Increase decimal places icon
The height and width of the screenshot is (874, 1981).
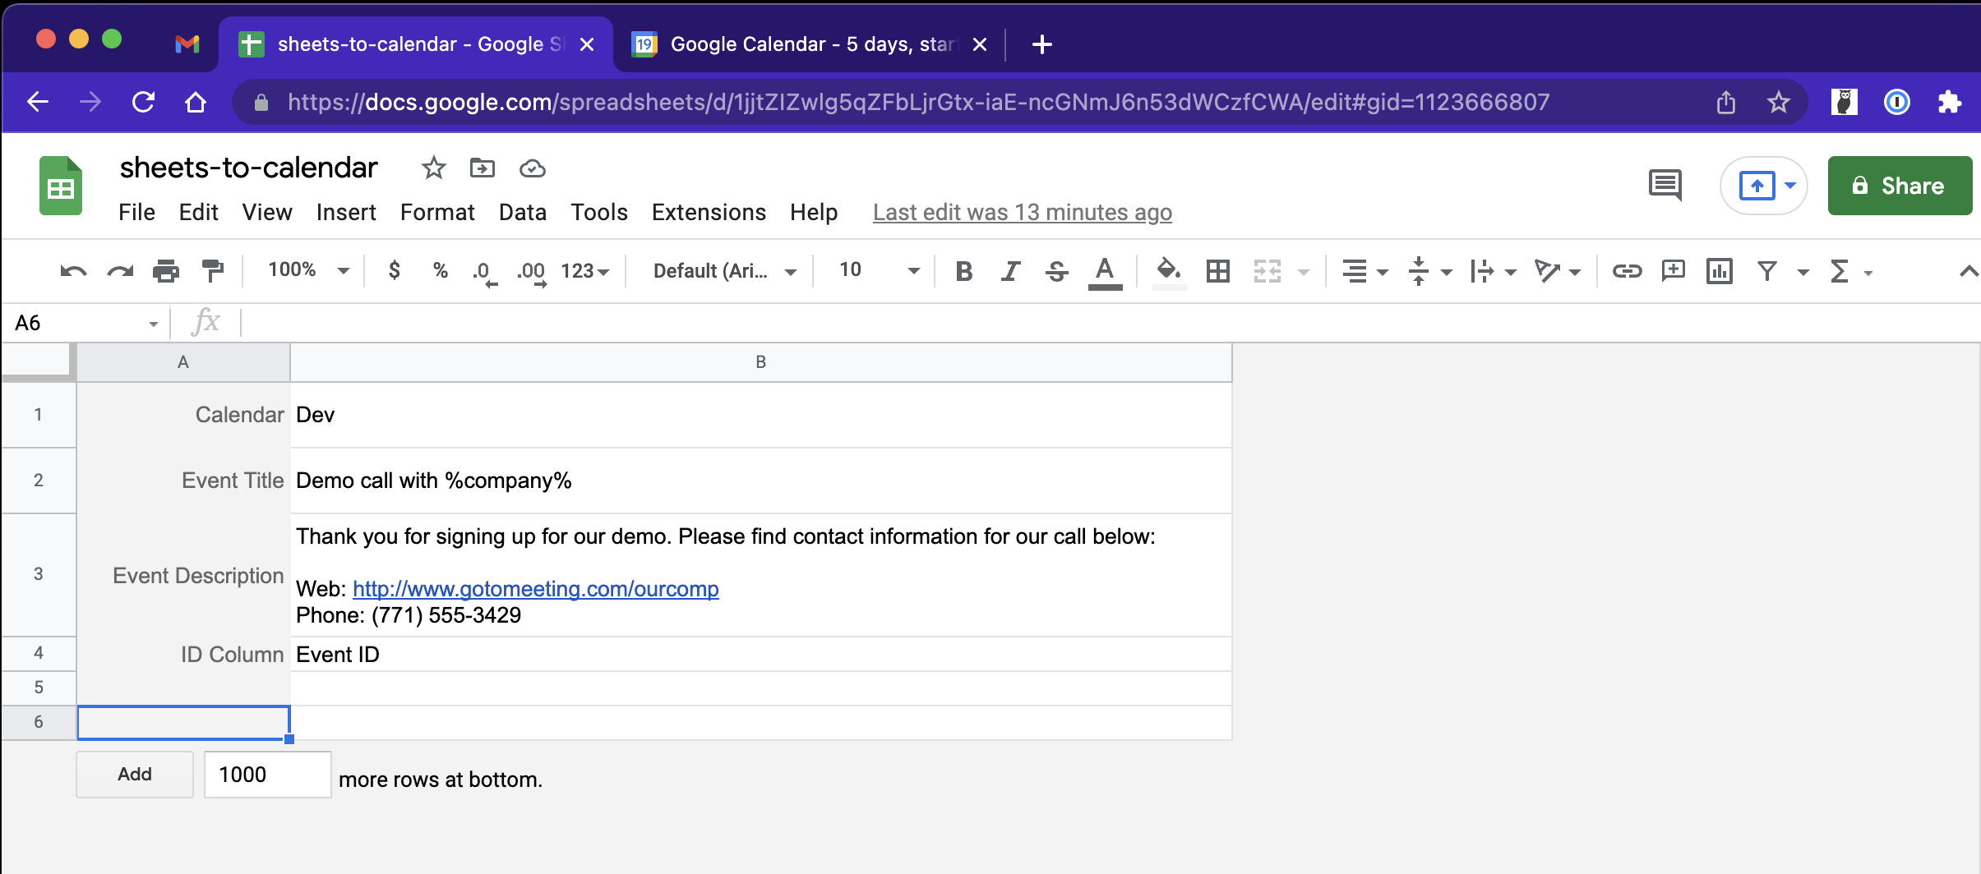[x=532, y=272]
